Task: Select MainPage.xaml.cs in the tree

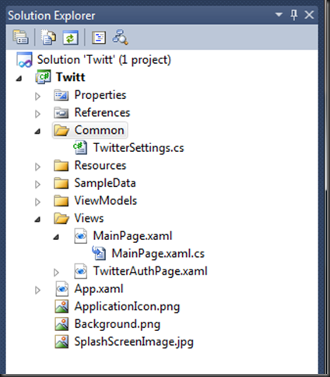Action: (158, 253)
